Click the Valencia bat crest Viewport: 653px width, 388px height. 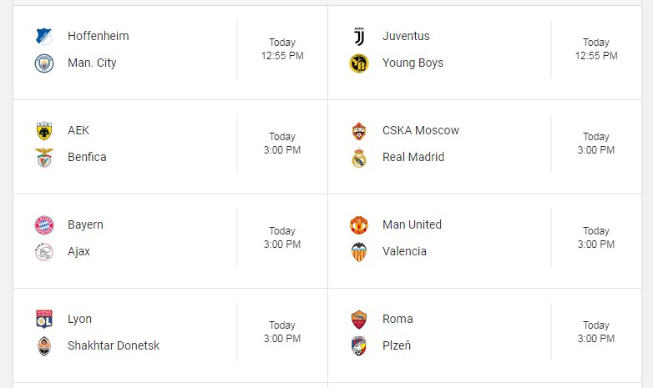click(x=359, y=252)
